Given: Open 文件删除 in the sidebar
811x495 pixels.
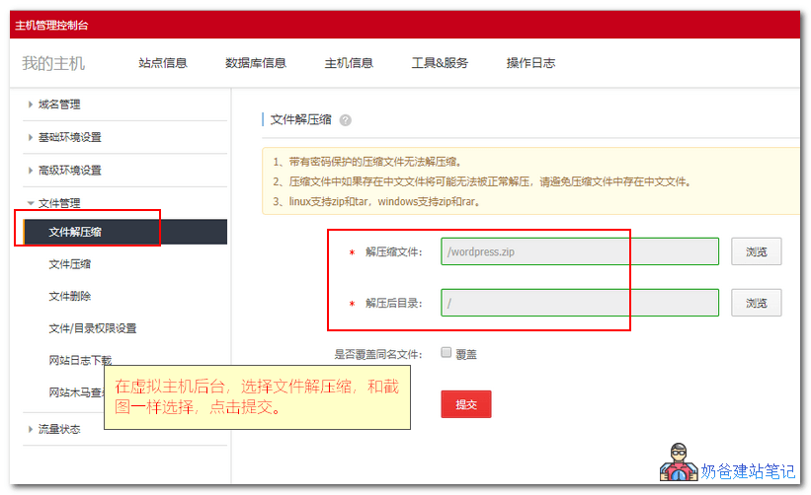Looking at the screenshot, I should [x=70, y=296].
